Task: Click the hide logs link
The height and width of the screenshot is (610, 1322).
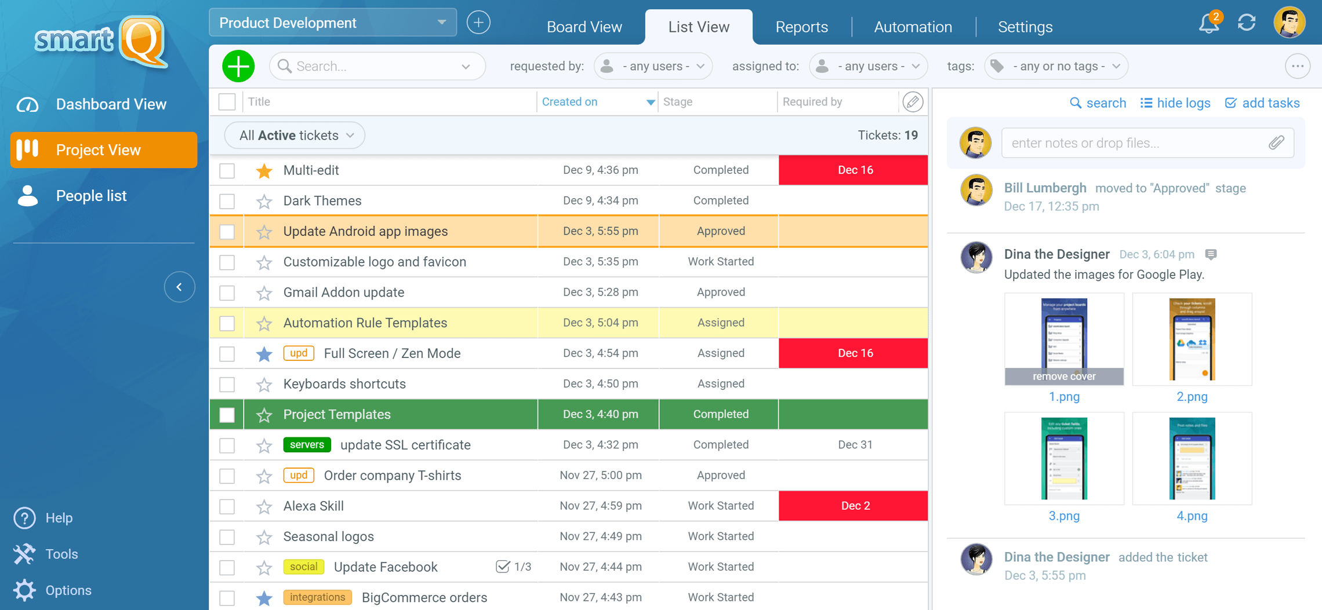Action: [1175, 103]
